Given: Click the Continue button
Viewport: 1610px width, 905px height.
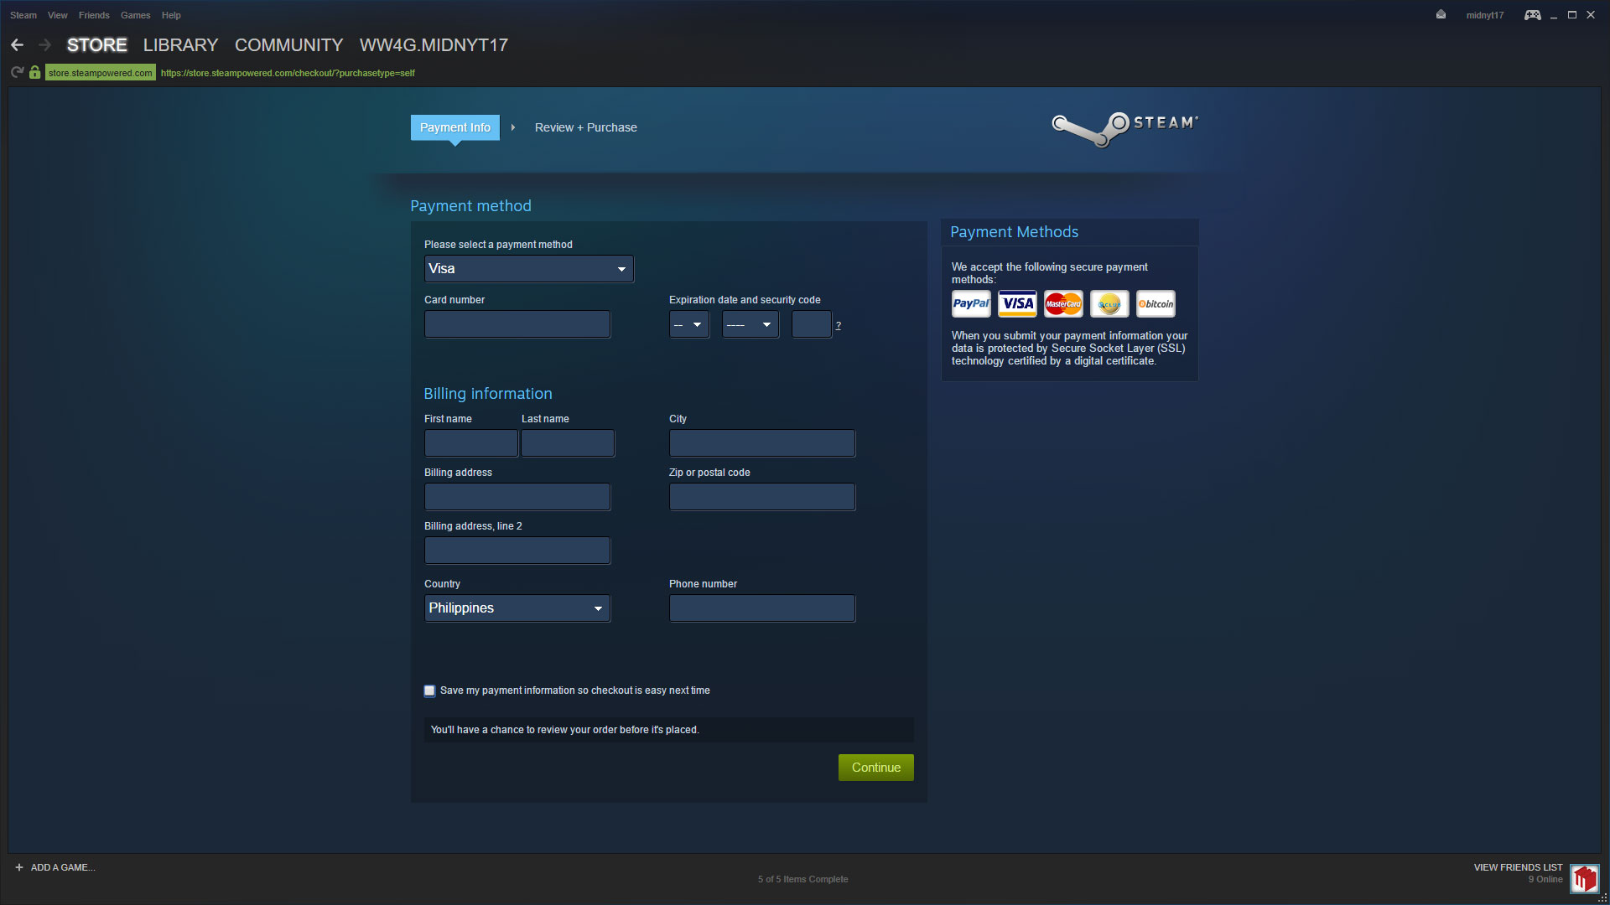Looking at the screenshot, I should point(875,767).
